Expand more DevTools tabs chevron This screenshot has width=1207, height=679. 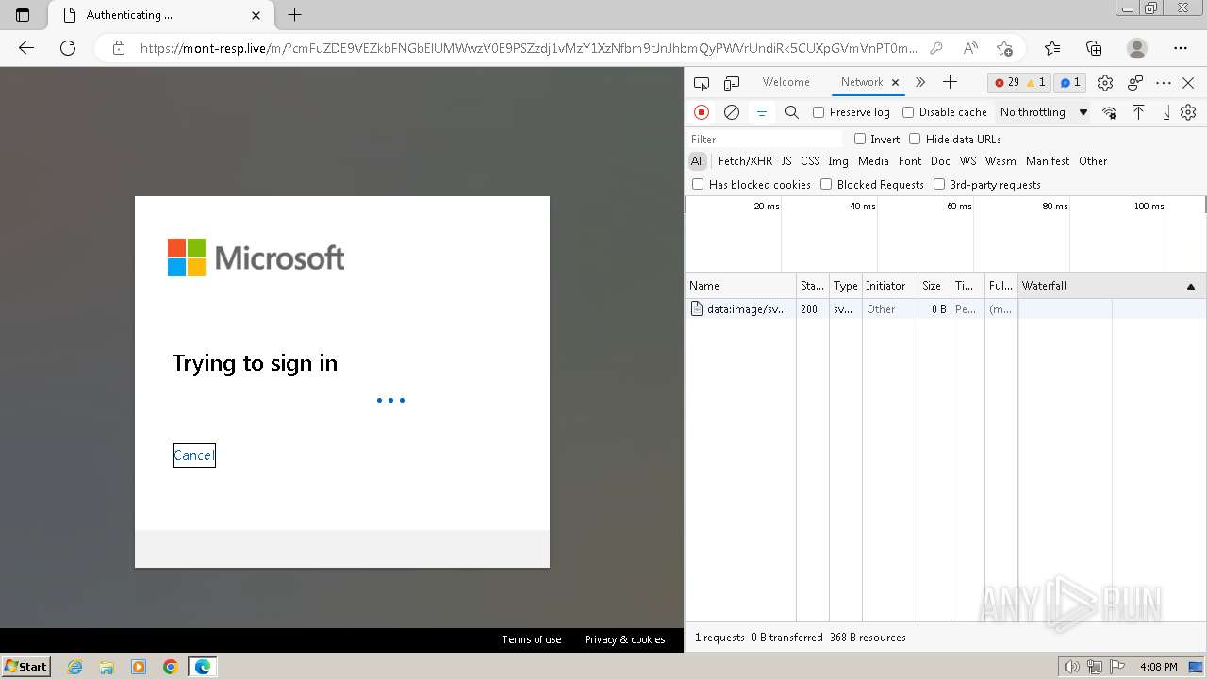(x=920, y=83)
